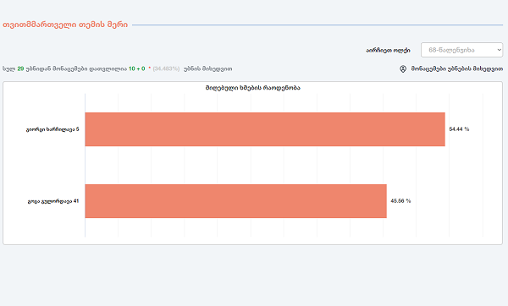Viewport: 508px width, 306px height.
Task: Click the 54.44 % value label
Action: point(459,129)
